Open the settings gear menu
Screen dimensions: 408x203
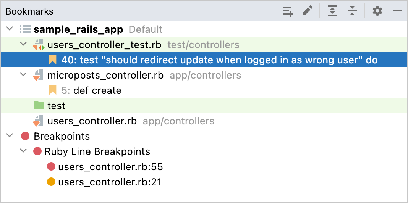377,11
